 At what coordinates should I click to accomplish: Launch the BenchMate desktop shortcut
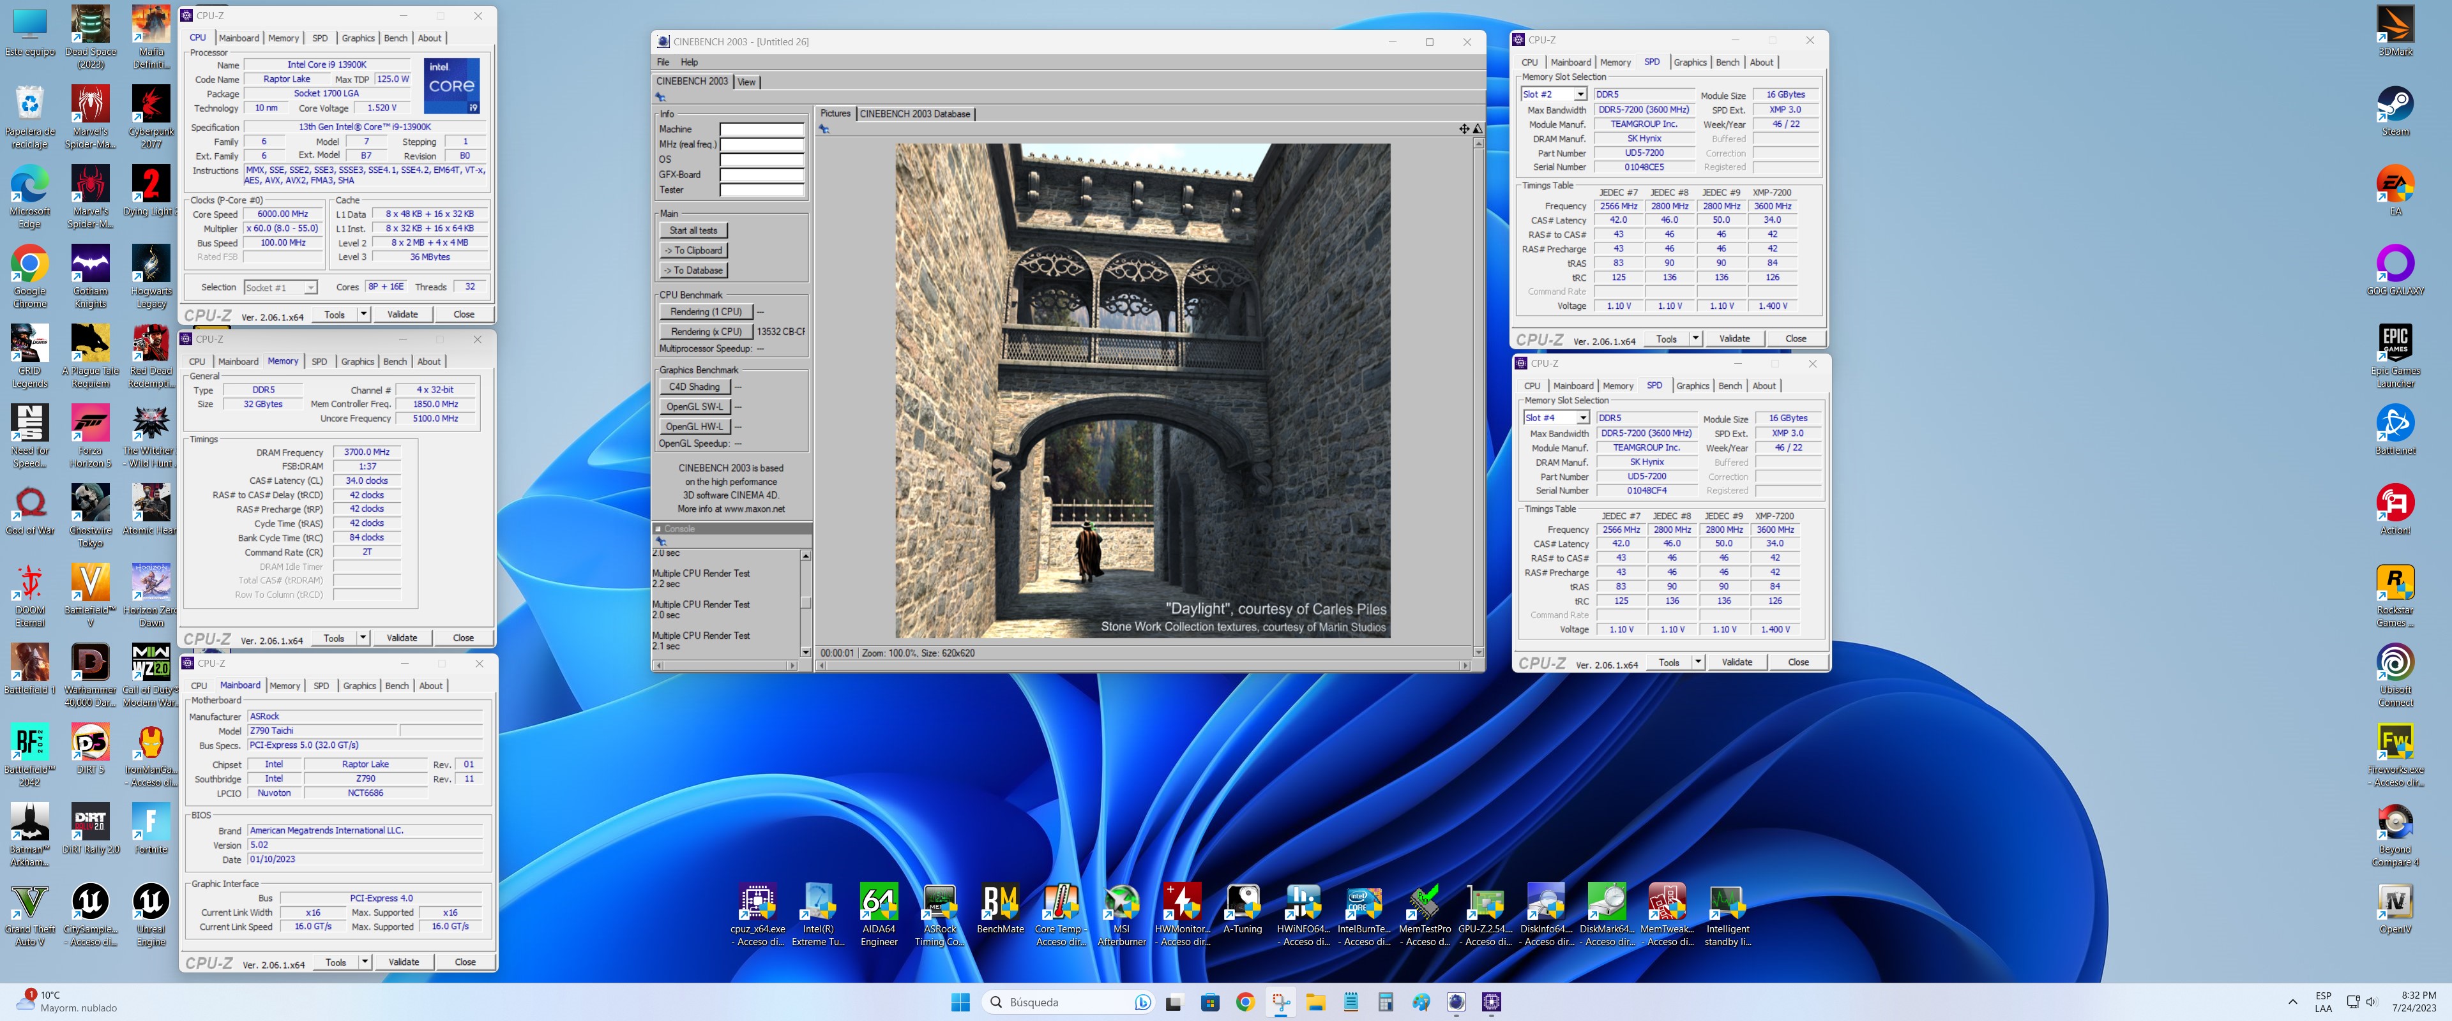pyautogui.click(x=1001, y=908)
